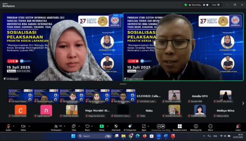Open more options on Sri Wasiyanti's video

(x=121, y=15)
